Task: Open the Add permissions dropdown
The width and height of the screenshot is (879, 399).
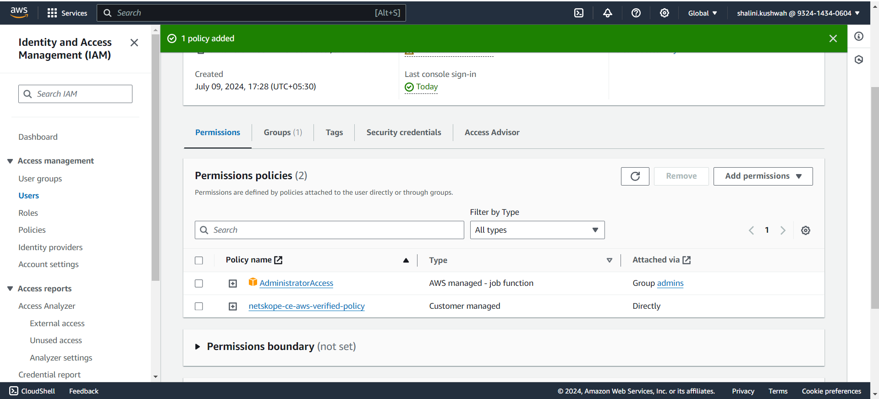Action: pos(763,176)
